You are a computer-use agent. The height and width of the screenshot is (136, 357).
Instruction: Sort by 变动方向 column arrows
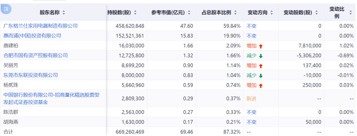coord(271,13)
